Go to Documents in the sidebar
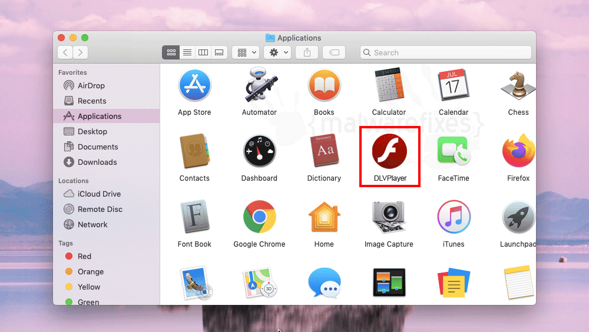Image resolution: width=589 pixels, height=332 pixels. tap(107, 147)
